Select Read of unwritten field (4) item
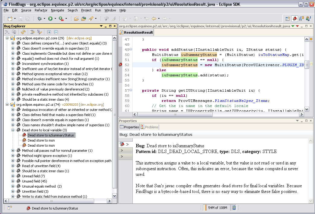This screenshot has height=214, width=315. pos(41,166)
